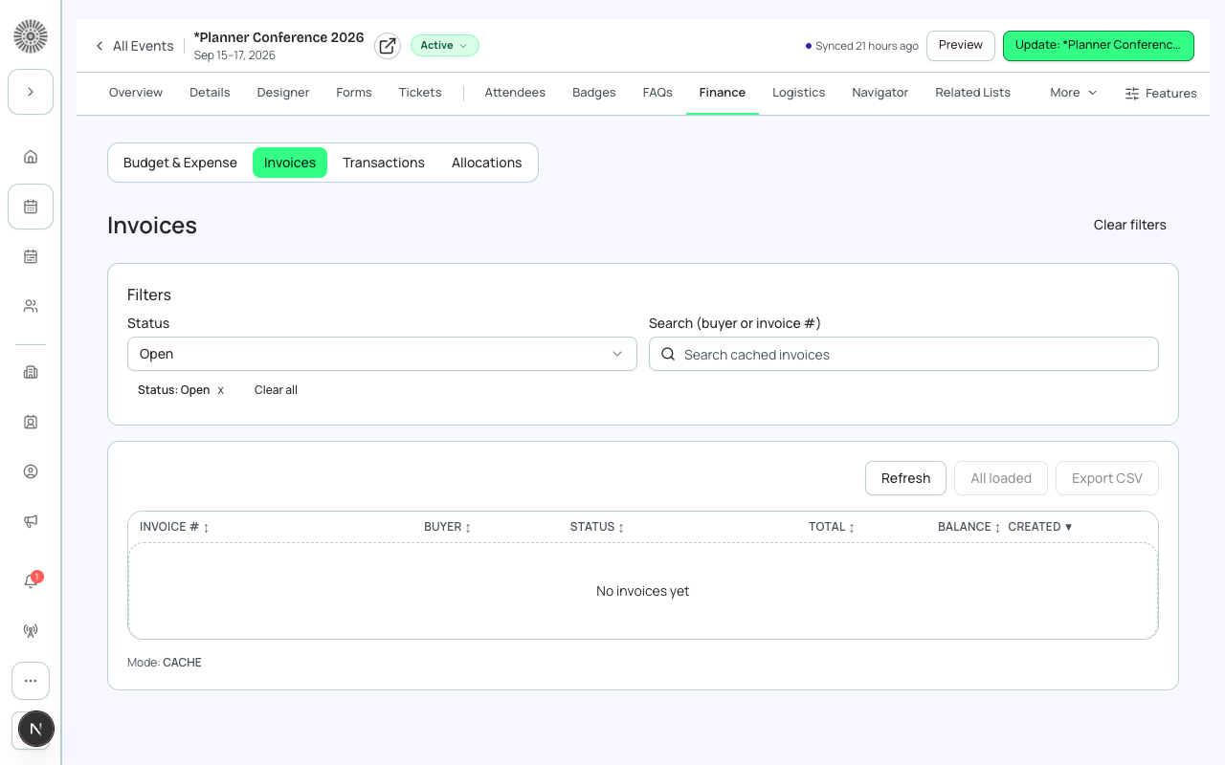Select the Allocations sub-tab
This screenshot has width=1225, height=765.
pyautogui.click(x=487, y=163)
